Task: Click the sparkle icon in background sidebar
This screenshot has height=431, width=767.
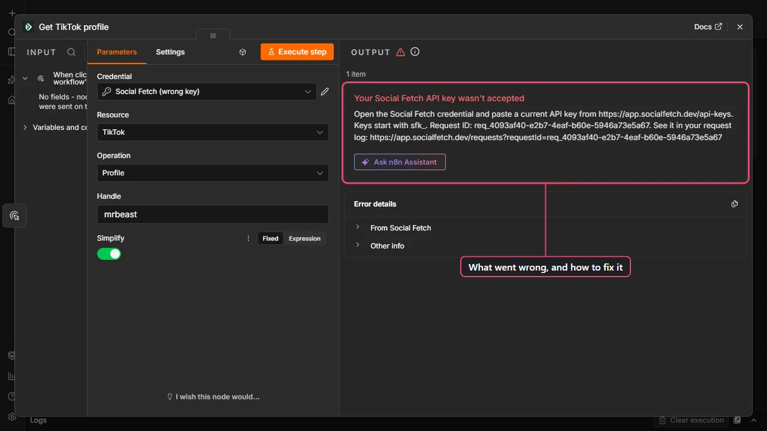Action: (x=11, y=80)
